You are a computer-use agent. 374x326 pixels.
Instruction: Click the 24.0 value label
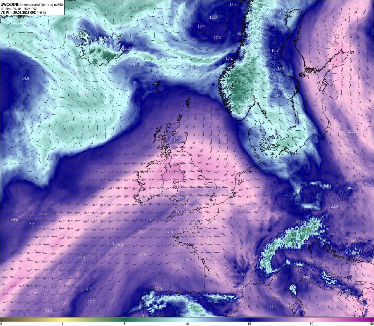311,261
